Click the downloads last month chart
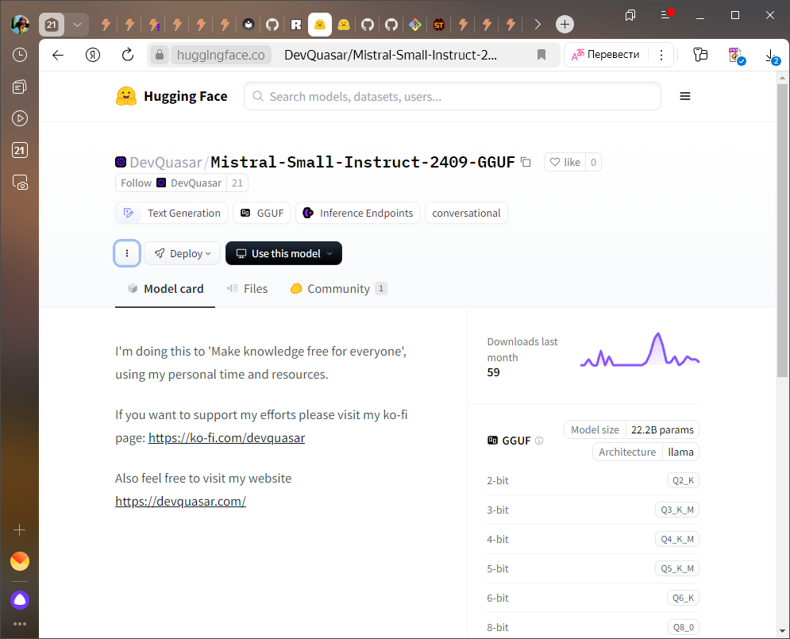Screen dimensions: 790x639 coord(640,349)
